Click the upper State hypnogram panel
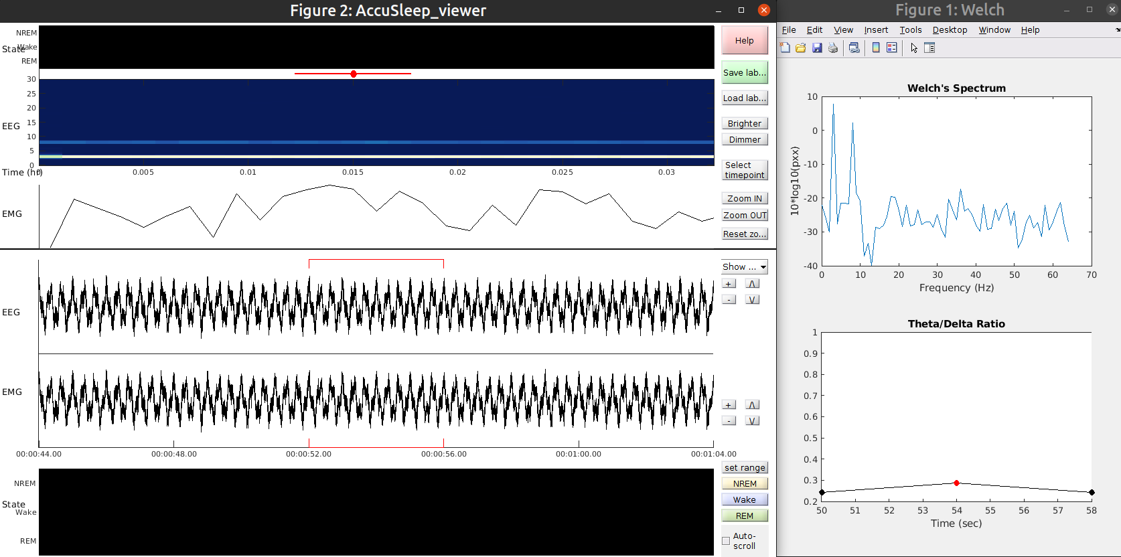The height and width of the screenshot is (557, 1121). tap(376, 47)
